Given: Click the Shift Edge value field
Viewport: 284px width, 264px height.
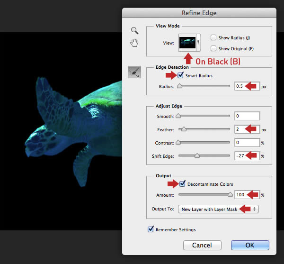Looking at the screenshot, I should pos(247,156).
